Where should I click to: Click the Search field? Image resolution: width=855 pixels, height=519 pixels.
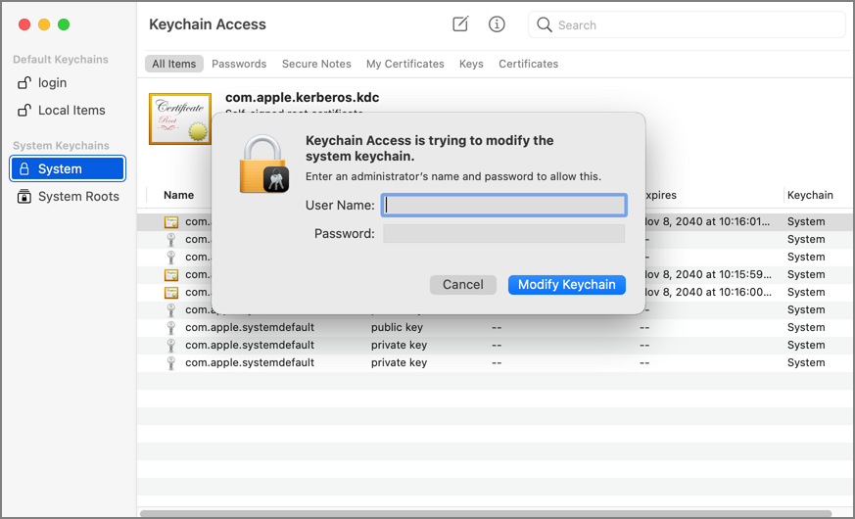point(687,24)
